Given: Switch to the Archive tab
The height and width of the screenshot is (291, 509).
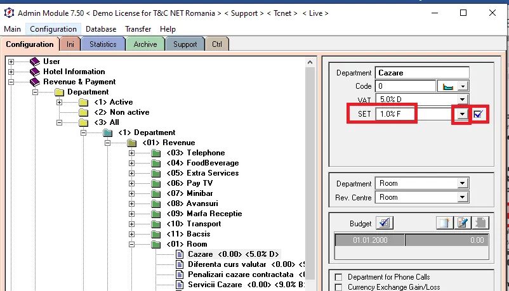Looking at the screenshot, I should coord(145,44).
